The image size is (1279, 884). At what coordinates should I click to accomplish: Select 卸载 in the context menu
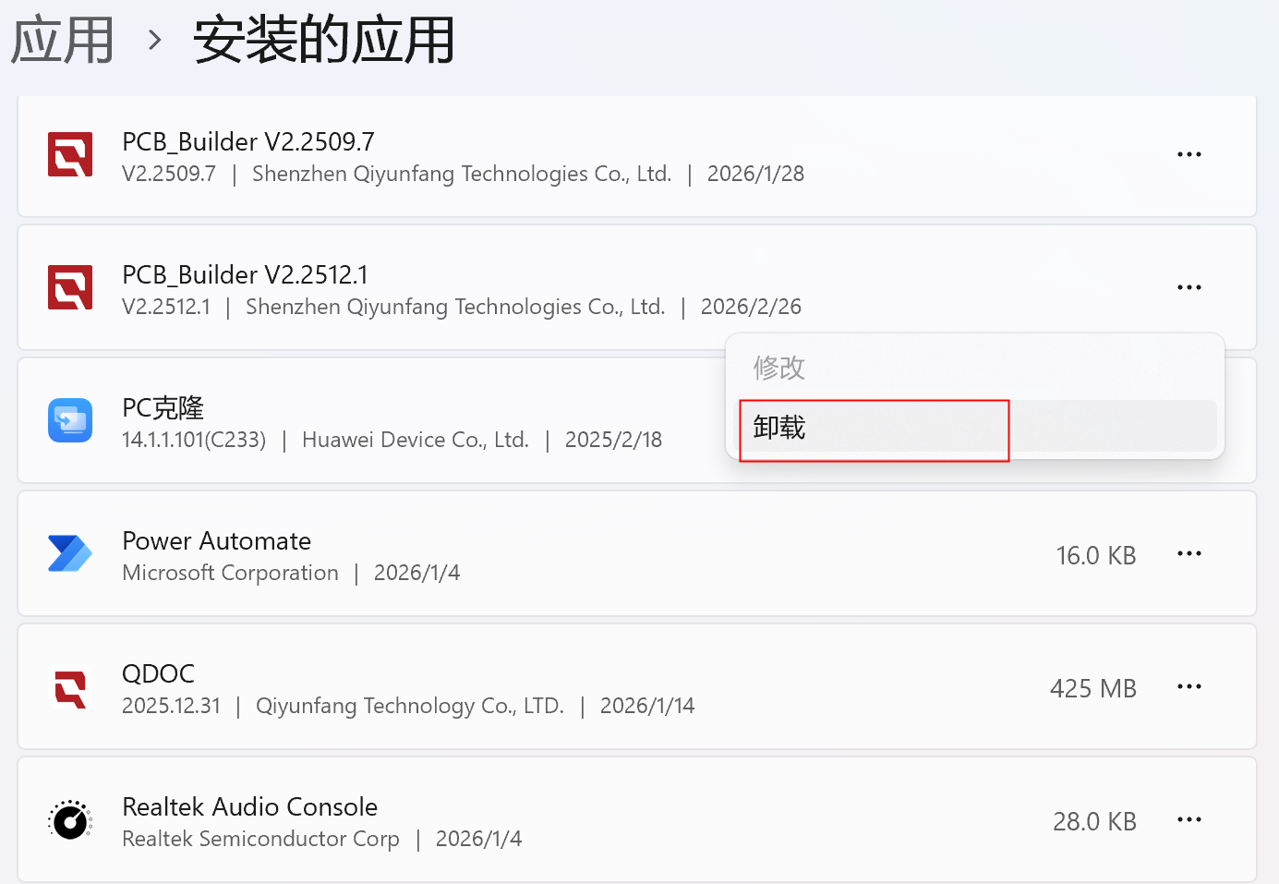pos(780,428)
